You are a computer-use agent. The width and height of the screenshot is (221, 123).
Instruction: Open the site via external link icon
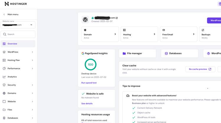[117, 18]
